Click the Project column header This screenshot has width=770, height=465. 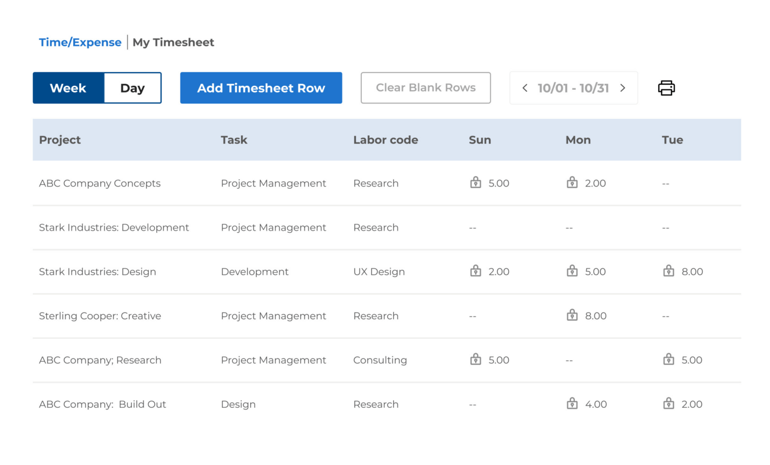(60, 140)
